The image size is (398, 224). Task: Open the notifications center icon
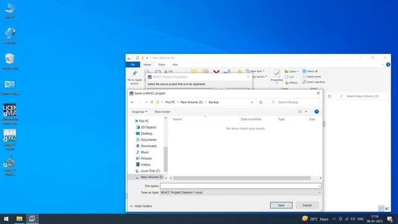pos(390,218)
